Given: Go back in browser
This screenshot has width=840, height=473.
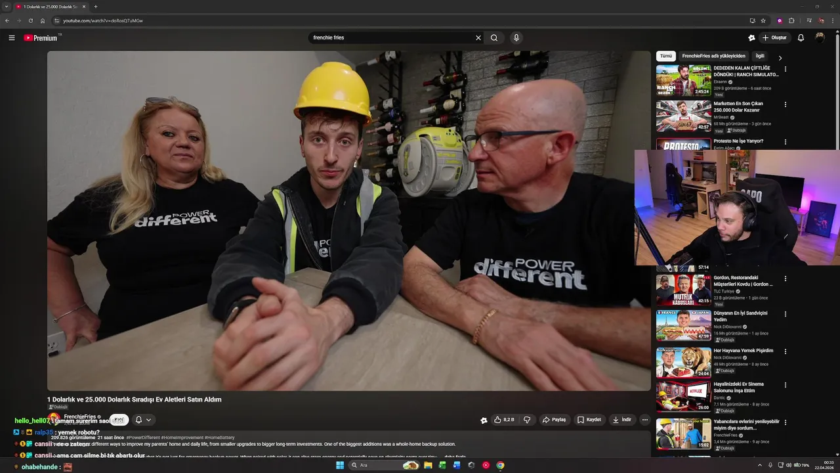Looking at the screenshot, I should click(x=7, y=21).
